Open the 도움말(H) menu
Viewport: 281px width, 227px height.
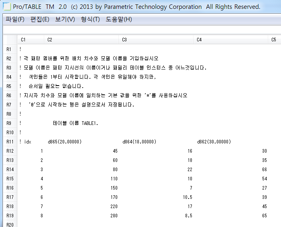[x=119, y=19]
